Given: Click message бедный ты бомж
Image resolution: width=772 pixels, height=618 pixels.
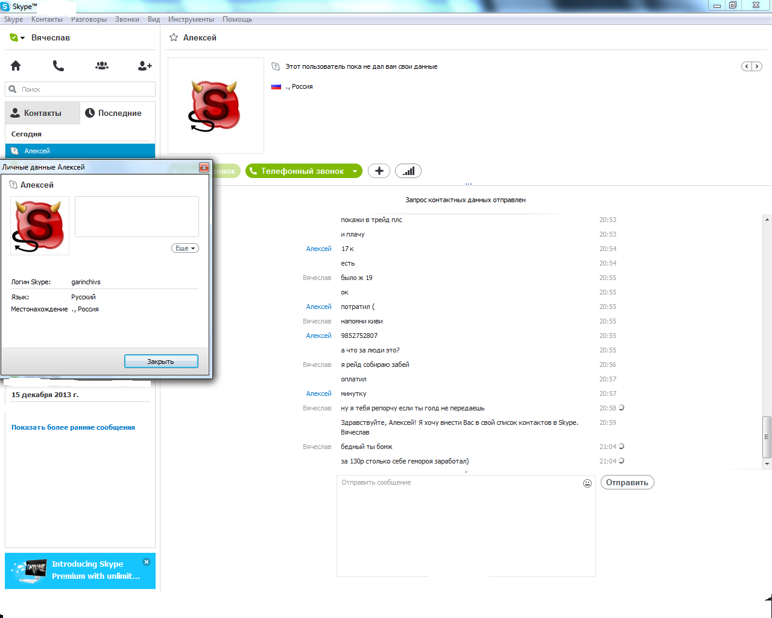Looking at the screenshot, I should 367,447.
